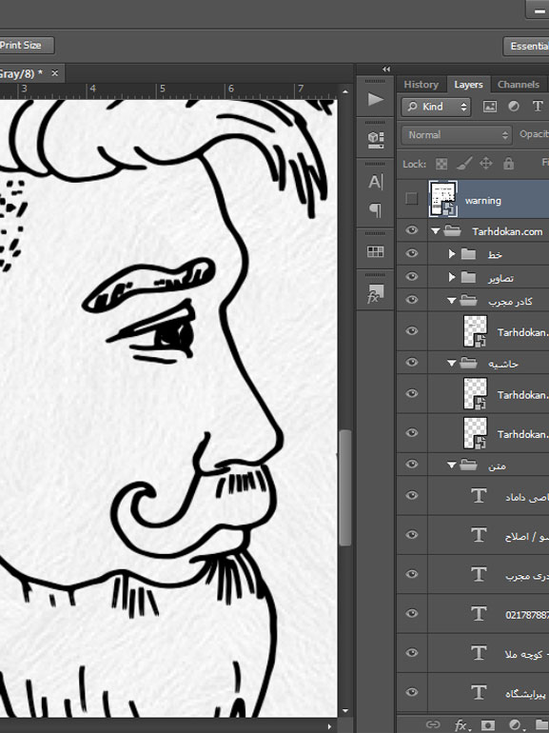Viewport: 549px width, 733px height.
Task: Click the horizontal scroll right arrow
Action: pyautogui.click(x=330, y=726)
